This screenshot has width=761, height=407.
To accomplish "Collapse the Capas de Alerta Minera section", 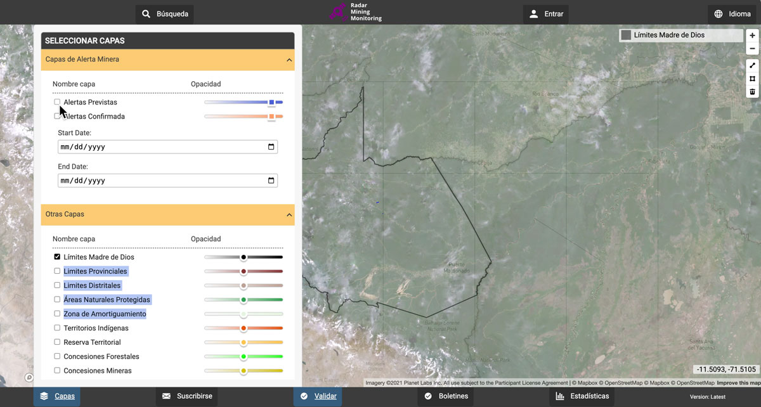I will [x=289, y=60].
